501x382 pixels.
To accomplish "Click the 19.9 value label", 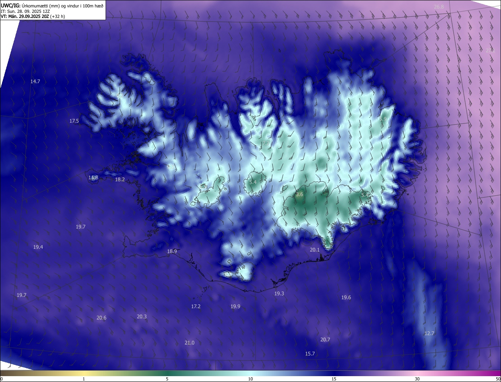I will (x=235, y=307).
